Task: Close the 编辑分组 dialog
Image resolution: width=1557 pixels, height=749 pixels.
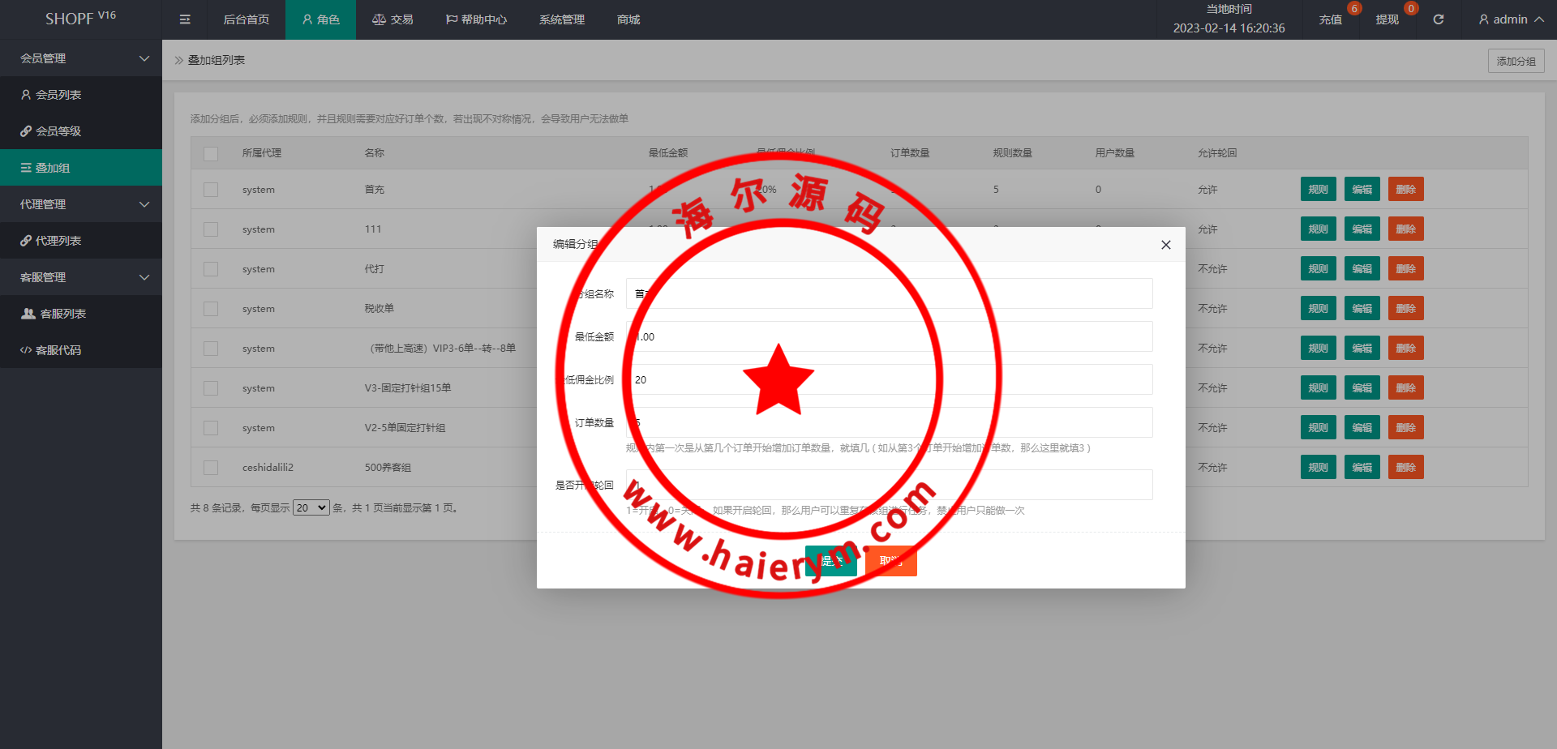Action: pos(1165,245)
